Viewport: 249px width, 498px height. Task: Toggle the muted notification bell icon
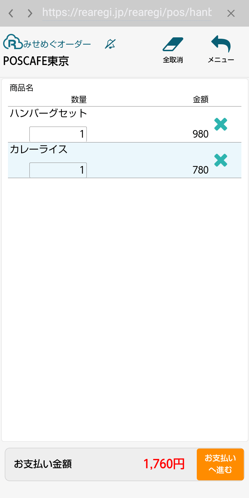[x=110, y=44]
